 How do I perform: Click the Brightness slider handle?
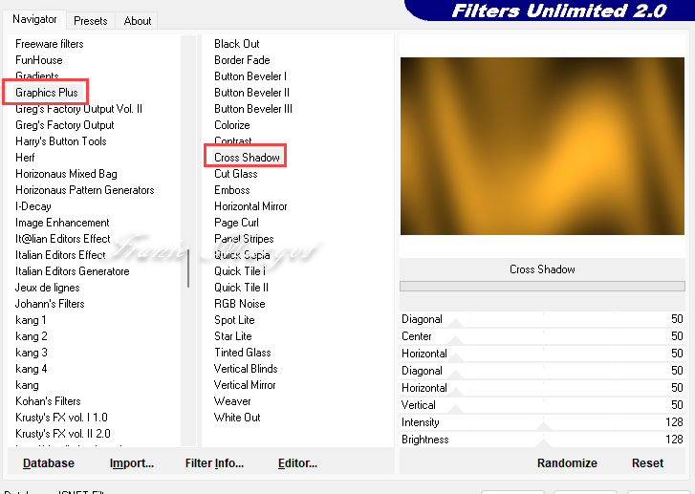(543, 443)
